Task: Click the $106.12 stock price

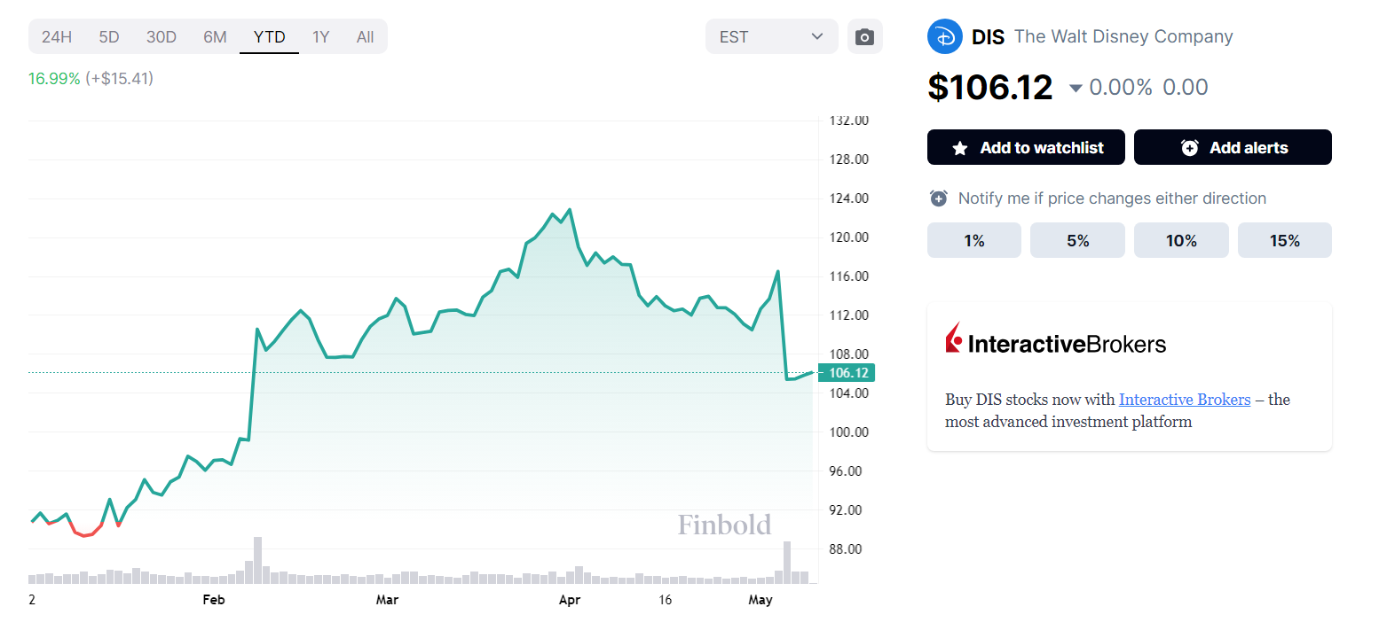Action: [990, 87]
